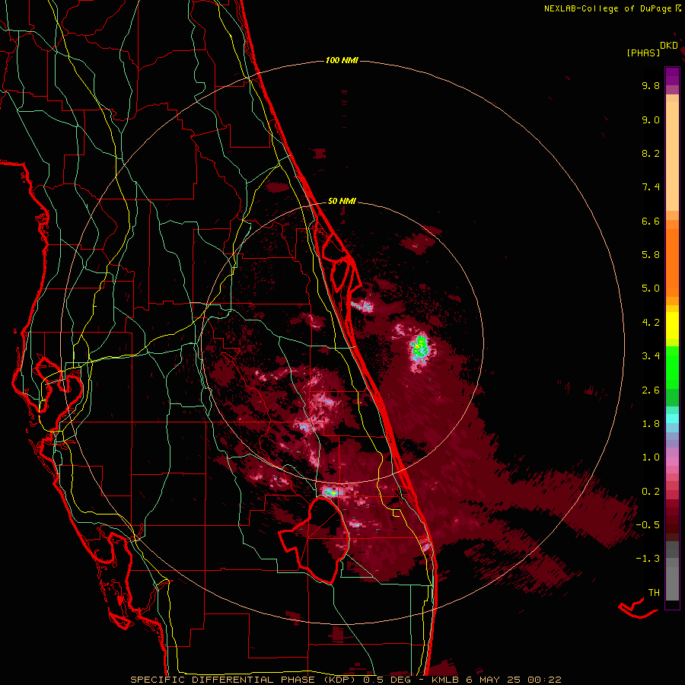Click the TH threshold legend label

click(x=654, y=593)
